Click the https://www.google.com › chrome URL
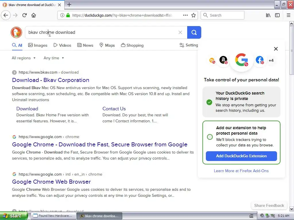 tap(49, 137)
